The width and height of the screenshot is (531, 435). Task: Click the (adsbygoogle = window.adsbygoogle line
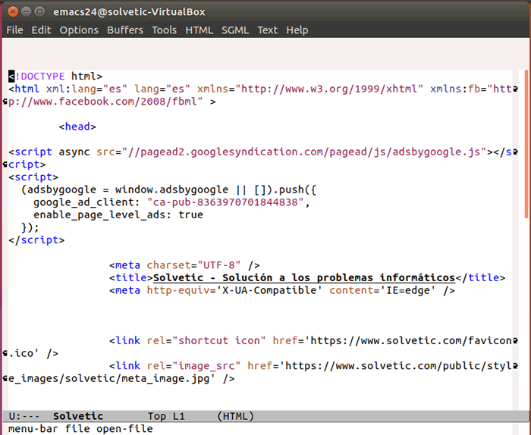(168, 189)
